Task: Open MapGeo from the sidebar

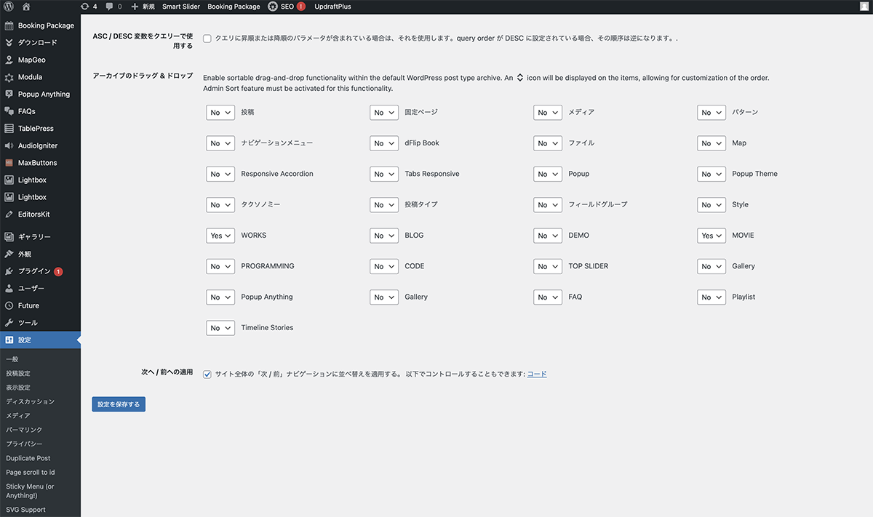Action: click(x=31, y=60)
